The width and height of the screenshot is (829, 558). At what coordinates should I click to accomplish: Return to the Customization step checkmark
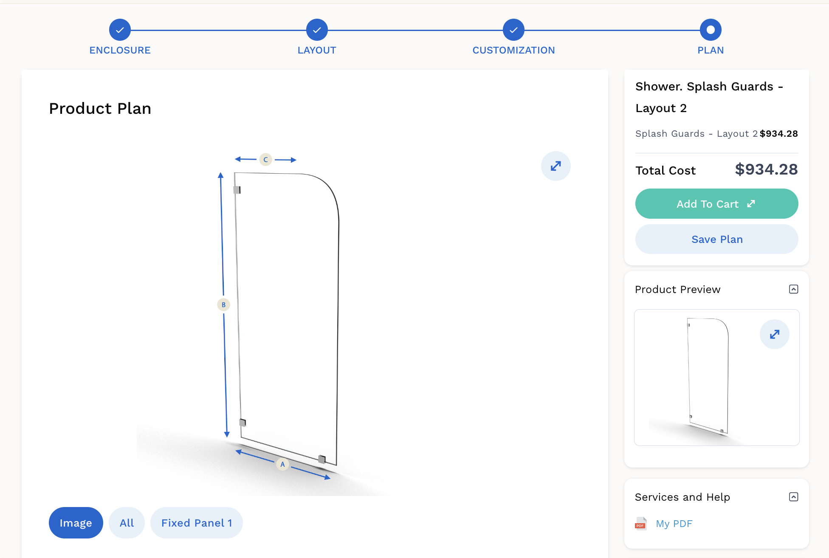tap(513, 30)
